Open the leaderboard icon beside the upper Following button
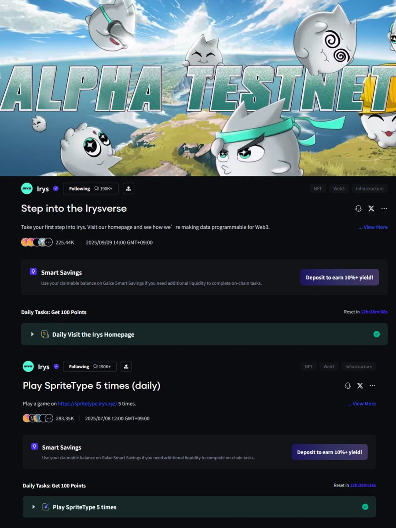 point(128,189)
